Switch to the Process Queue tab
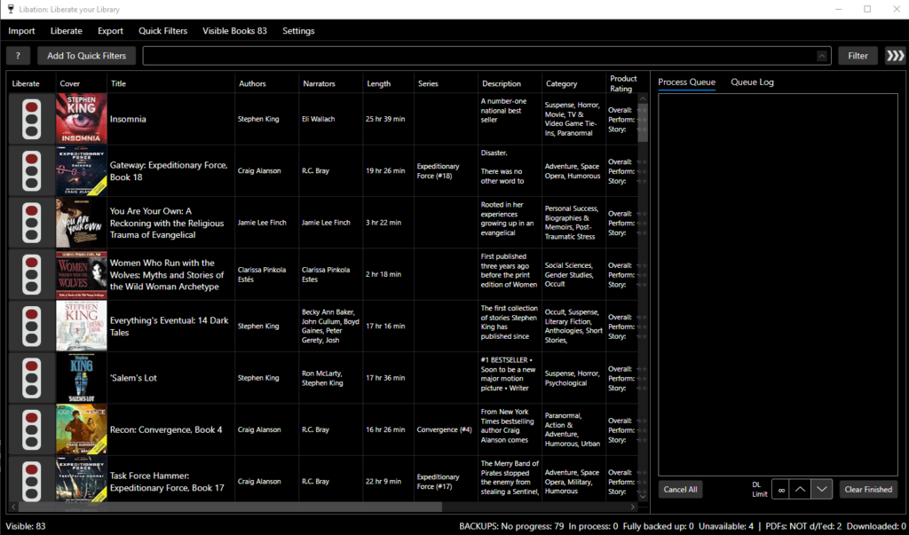The image size is (909, 535). [x=686, y=83]
